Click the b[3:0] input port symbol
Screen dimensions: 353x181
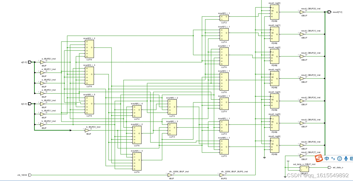pyautogui.click(x=29, y=104)
